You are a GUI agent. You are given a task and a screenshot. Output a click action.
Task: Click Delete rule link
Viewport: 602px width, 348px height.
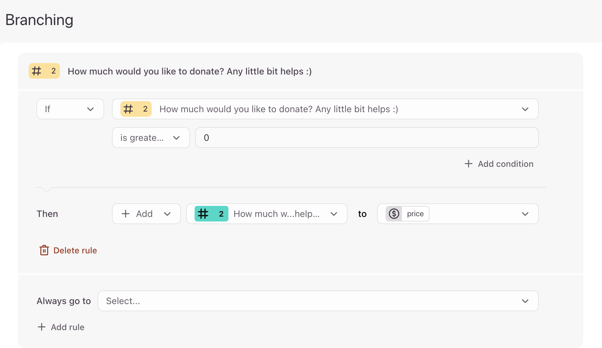pyautogui.click(x=75, y=250)
